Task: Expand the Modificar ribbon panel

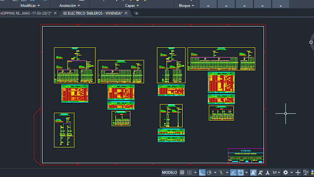Action: 30,6
